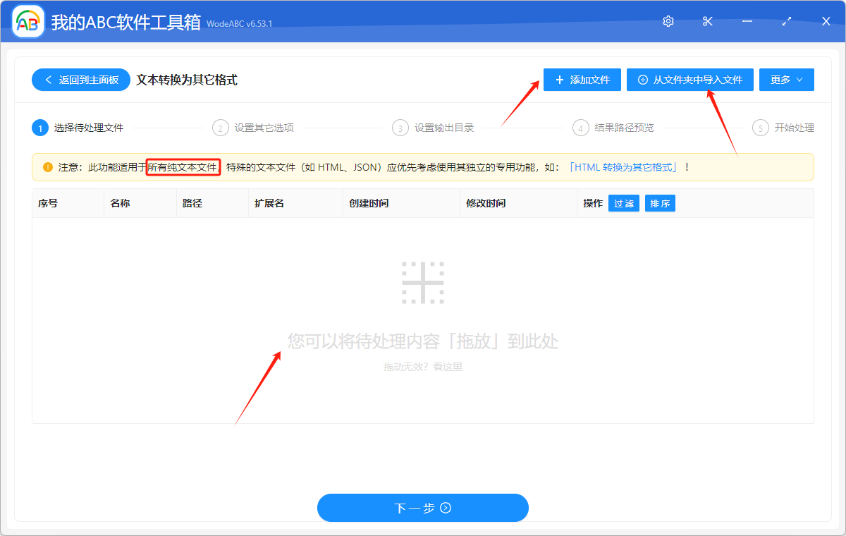Viewport: 846px width, 536px height.
Task: Click the orange warning icon in the notice bar
Action: coord(47,167)
